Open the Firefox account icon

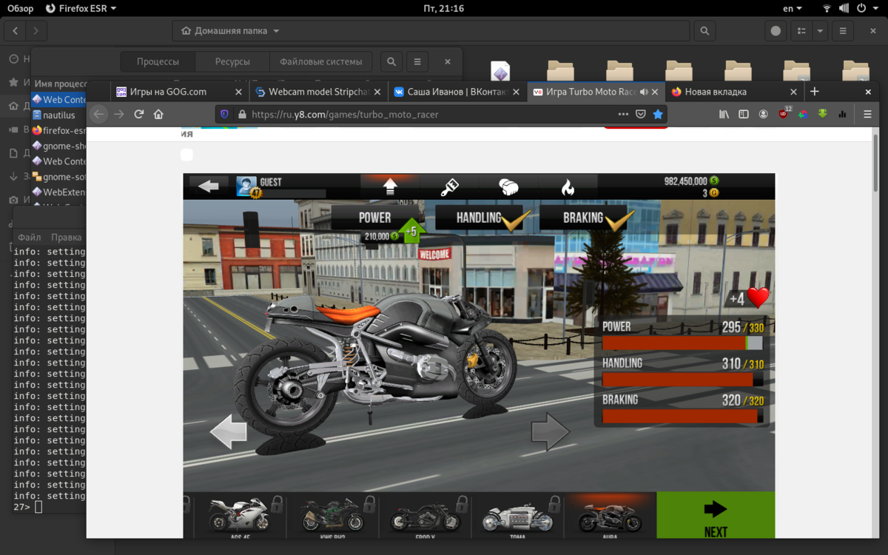click(x=763, y=115)
